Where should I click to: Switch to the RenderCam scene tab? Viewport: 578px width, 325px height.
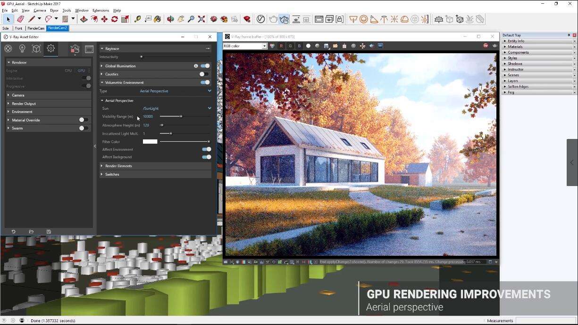click(36, 28)
